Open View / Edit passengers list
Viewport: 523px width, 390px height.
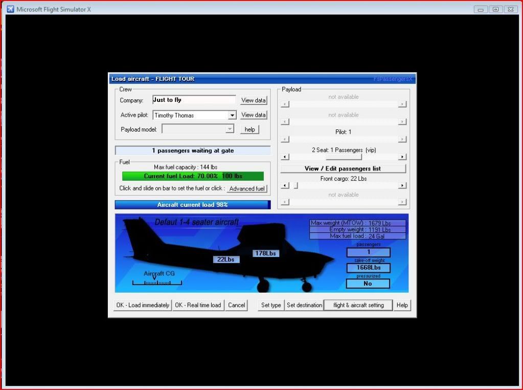tap(343, 168)
